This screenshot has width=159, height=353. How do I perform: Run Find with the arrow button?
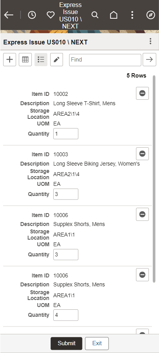[x=149, y=60]
